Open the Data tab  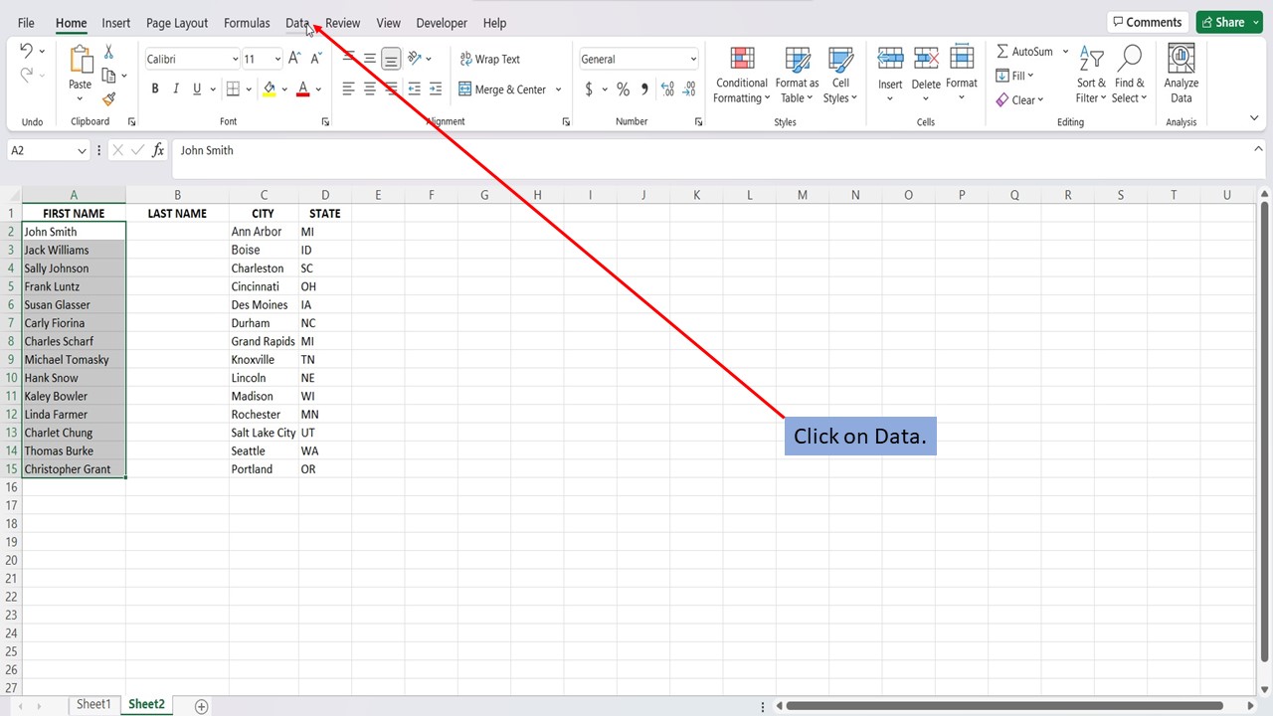297,23
